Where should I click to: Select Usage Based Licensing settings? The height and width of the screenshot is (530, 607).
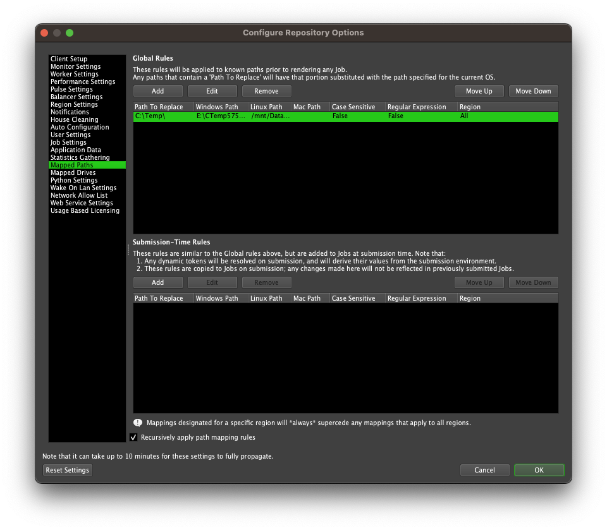pos(85,210)
